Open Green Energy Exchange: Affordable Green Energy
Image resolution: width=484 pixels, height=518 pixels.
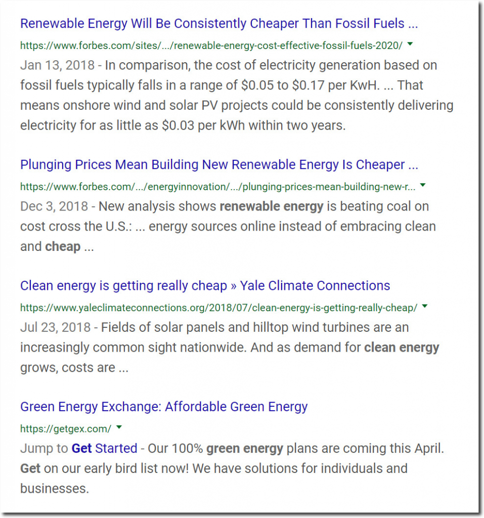164,407
